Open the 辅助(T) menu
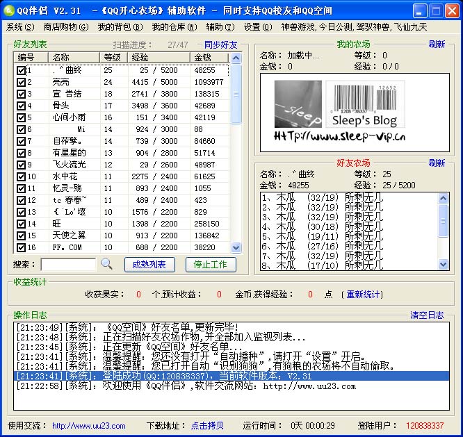 tap(220, 27)
